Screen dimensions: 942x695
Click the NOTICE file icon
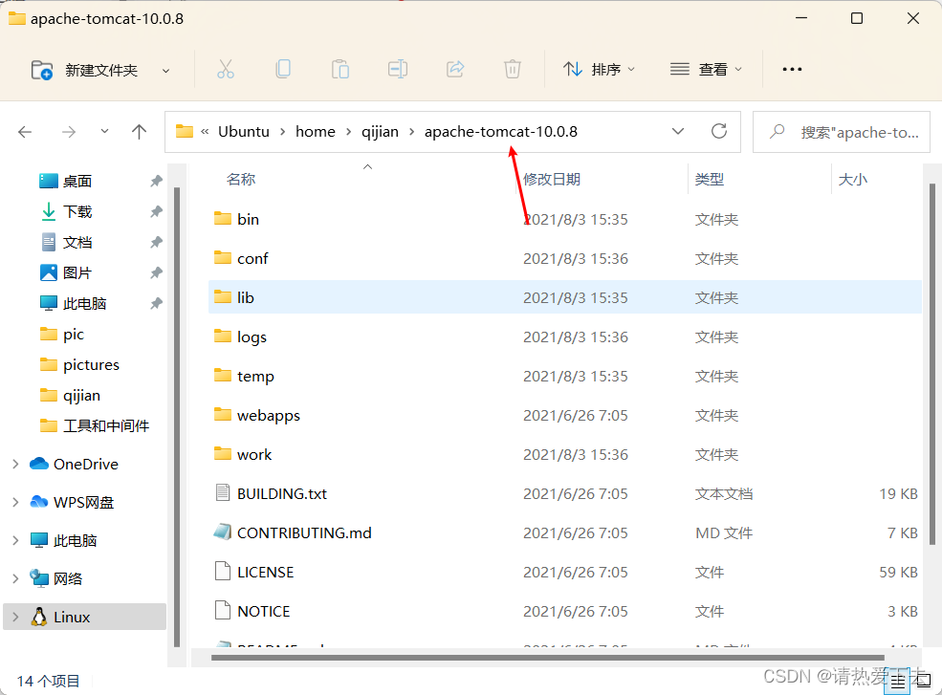point(222,610)
